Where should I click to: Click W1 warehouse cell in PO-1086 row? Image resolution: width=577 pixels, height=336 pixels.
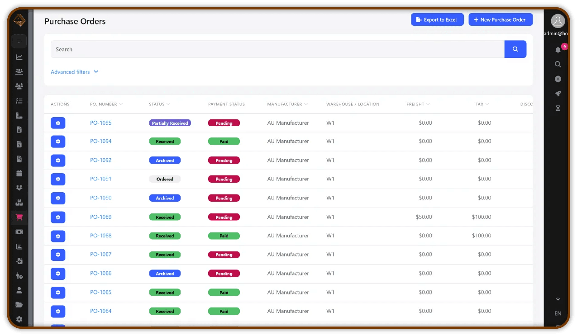[x=330, y=274]
